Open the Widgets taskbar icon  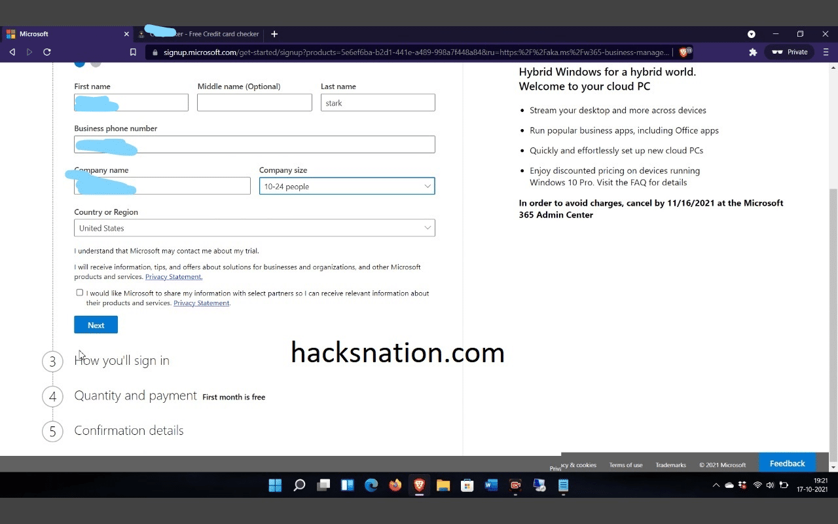(x=347, y=485)
